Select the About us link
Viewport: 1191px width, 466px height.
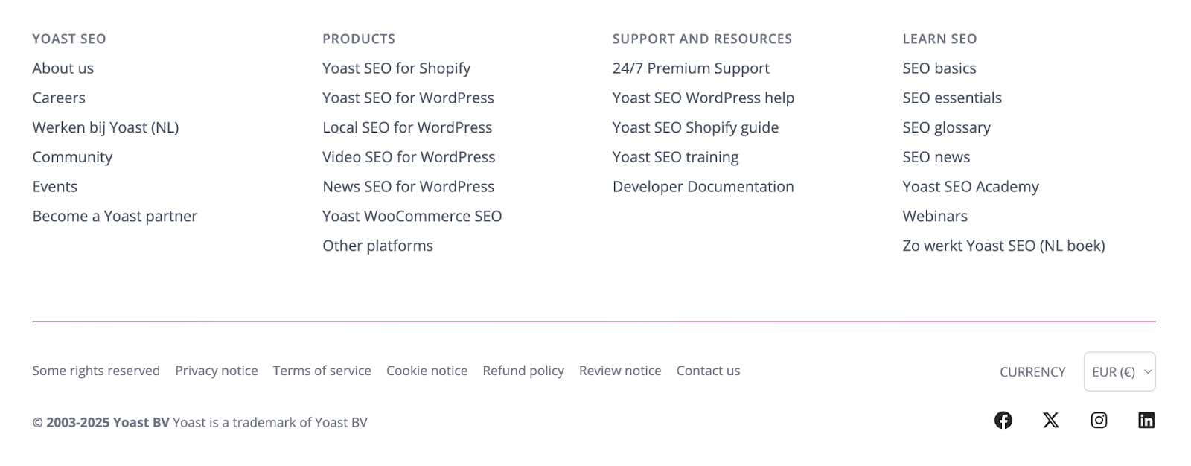click(x=63, y=68)
